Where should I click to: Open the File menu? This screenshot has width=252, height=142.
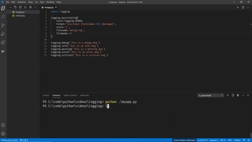(7, 2)
